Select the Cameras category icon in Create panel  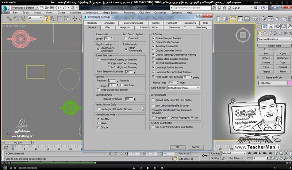276,33
